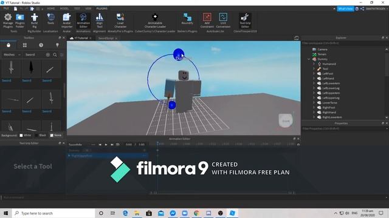389x218 pixels.
Task: Toggle the Animation Editor plugin
Action: coord(83,21)
